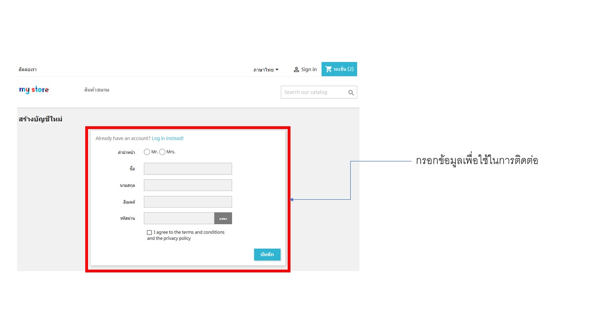Tick the terms and conditions checkbox
The height and width of the screenshot is (333, 593).
(149, 233)
